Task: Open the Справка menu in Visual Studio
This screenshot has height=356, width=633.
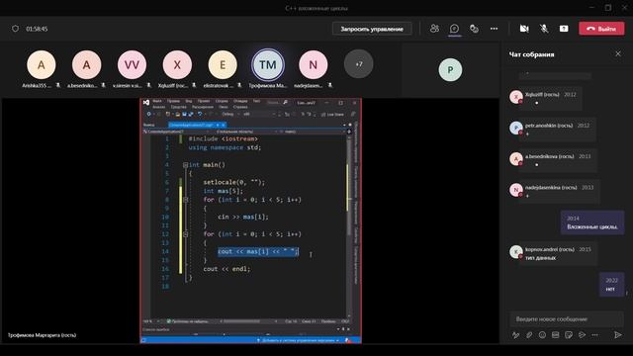Action: 240,107
